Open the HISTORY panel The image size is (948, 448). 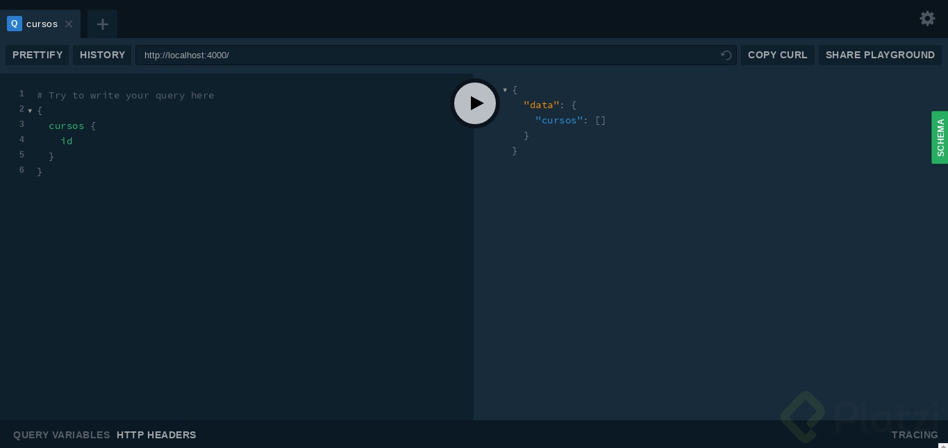pyautogui.click(x=102, y=55)
